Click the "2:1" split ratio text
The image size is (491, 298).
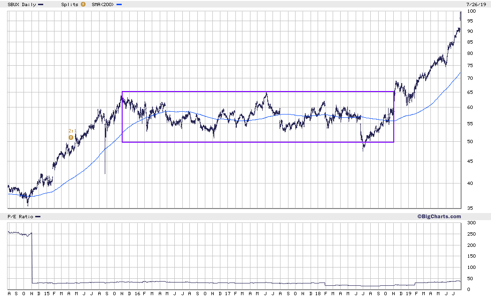click(x=72, y=131)
